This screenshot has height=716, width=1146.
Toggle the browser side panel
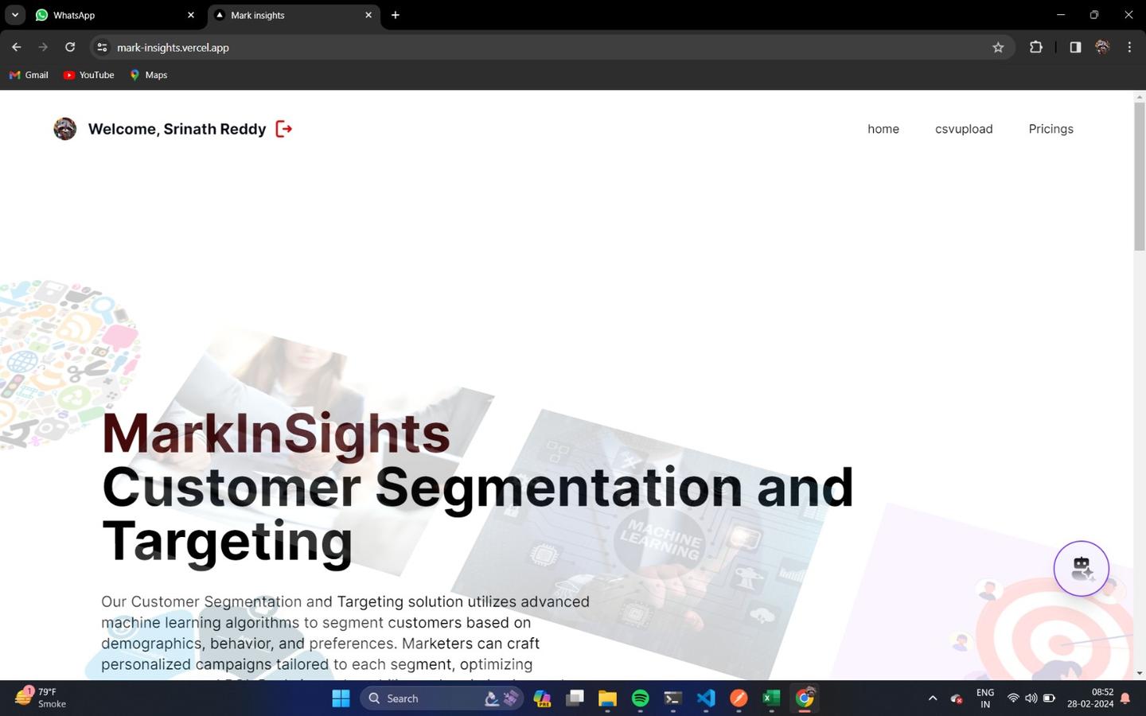(1075, 47)
